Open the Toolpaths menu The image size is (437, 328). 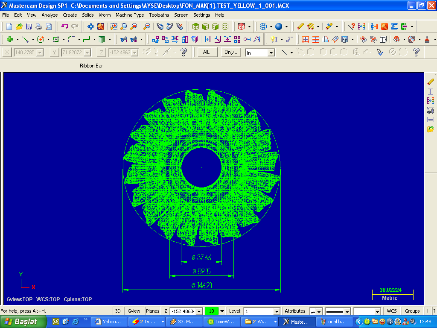pyautogui.click(x=159, y=15)
